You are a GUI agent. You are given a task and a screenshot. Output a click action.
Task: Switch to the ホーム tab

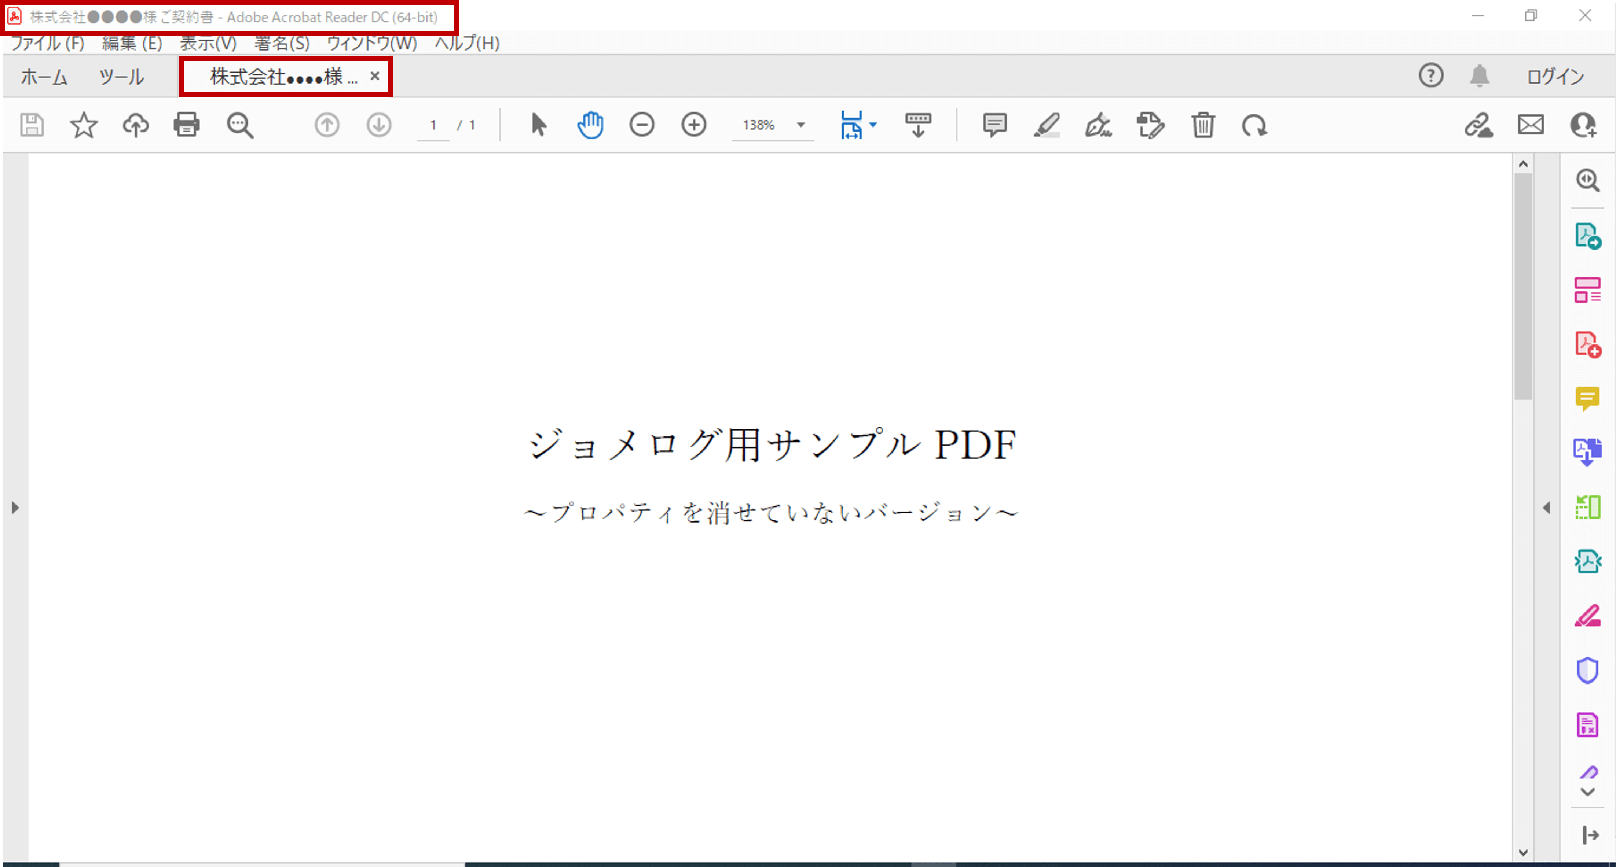pos(44,77)
